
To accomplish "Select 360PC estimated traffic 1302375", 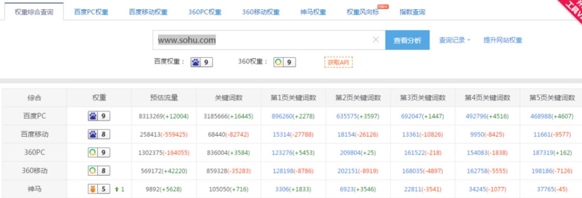I will [x=151, y=152].
